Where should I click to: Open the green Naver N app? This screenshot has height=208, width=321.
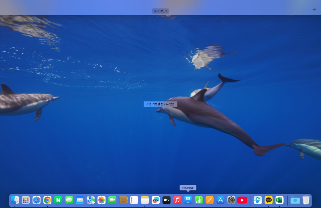pyautogui.click(x=58, y=200)
